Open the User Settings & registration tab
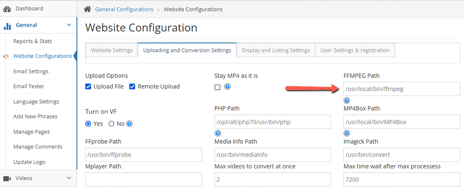 point(355,50)
